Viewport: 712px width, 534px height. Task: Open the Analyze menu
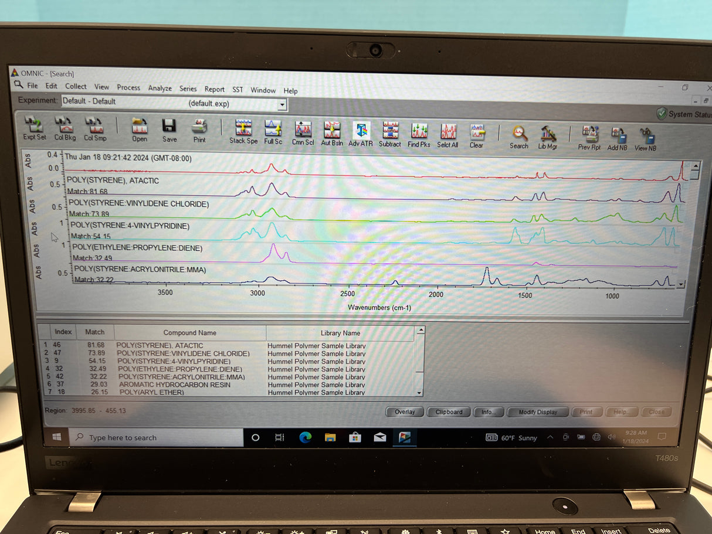pyautogui.click(x=160, y=88)
